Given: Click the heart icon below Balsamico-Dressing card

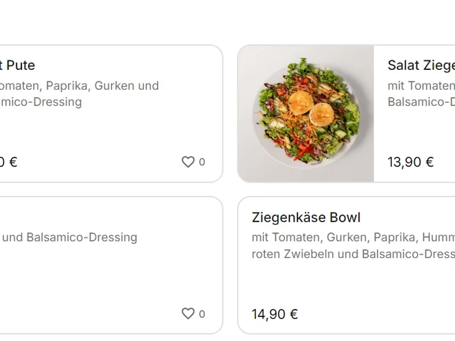Looking at the screenshot, I should (x=188, y=313).
